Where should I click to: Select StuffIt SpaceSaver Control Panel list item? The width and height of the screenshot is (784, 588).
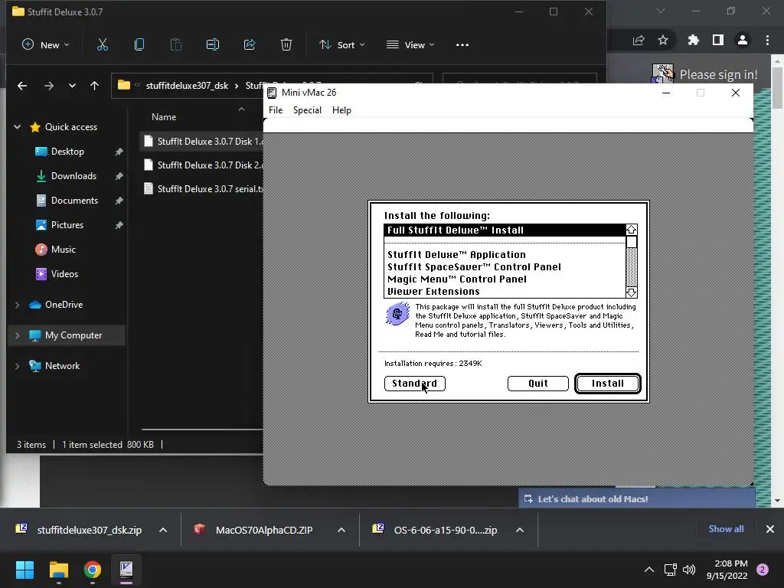pos(505,267)
